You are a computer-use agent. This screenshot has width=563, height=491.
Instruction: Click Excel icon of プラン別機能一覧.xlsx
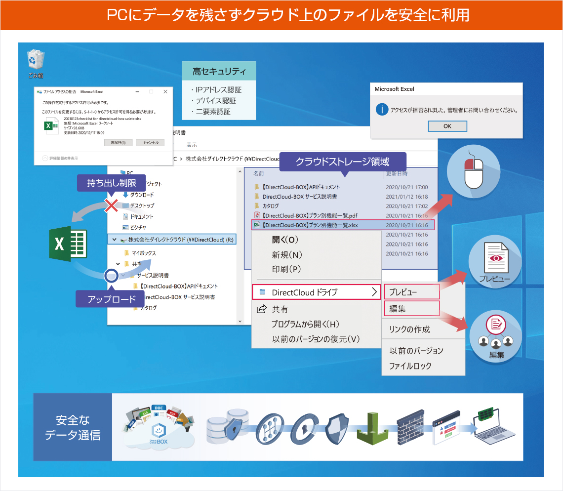[257, 225]
